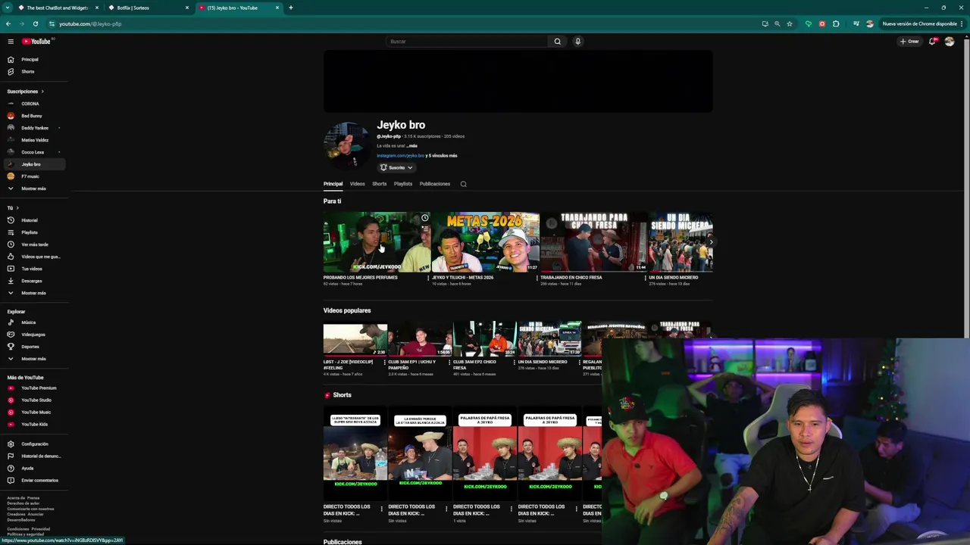Screen dimensions: 970x545
Task: Bookmark this page with the star
Action: pos(790,23)
